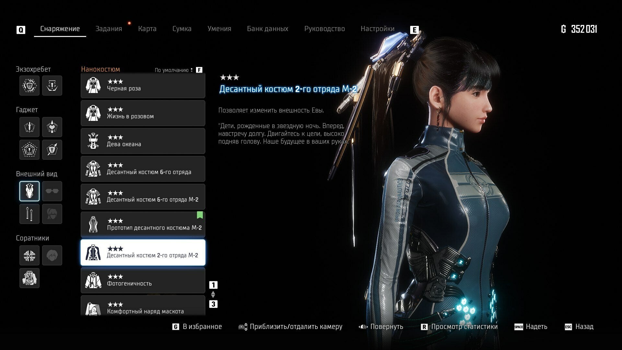This screenshot has width=622, height=350.
Task: Select Десантный костюм 6-го отряда
Action: pos(143,169)
